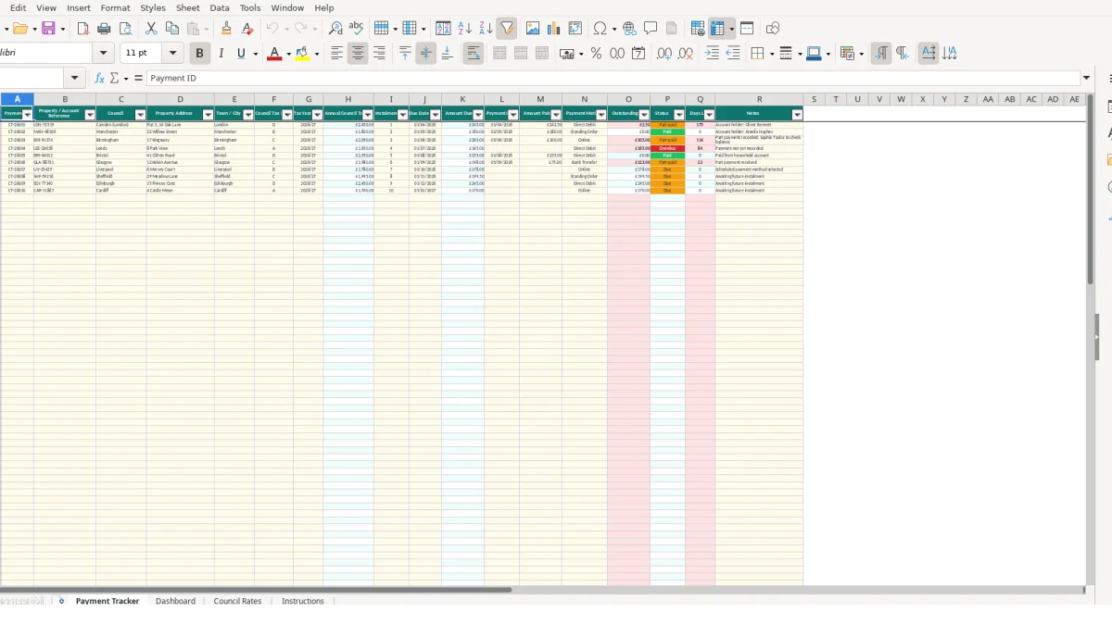Click the Clear Direct Formatting icon
The width and height of the screenshot is (1112, 625).
247,29
